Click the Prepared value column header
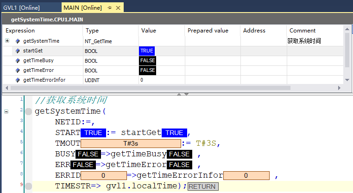 (208, 31)
